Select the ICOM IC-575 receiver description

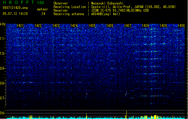point(120,10)
